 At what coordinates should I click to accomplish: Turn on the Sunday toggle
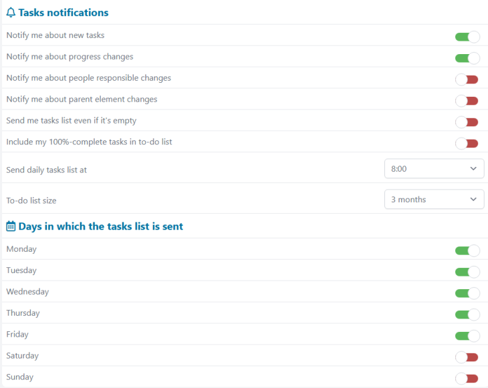(467, 379)
